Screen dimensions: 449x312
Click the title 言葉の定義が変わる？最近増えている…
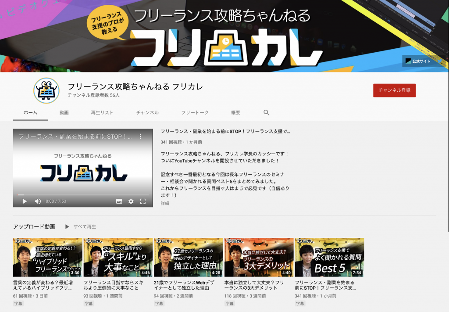pyautogui.click(x=43, y=285)
